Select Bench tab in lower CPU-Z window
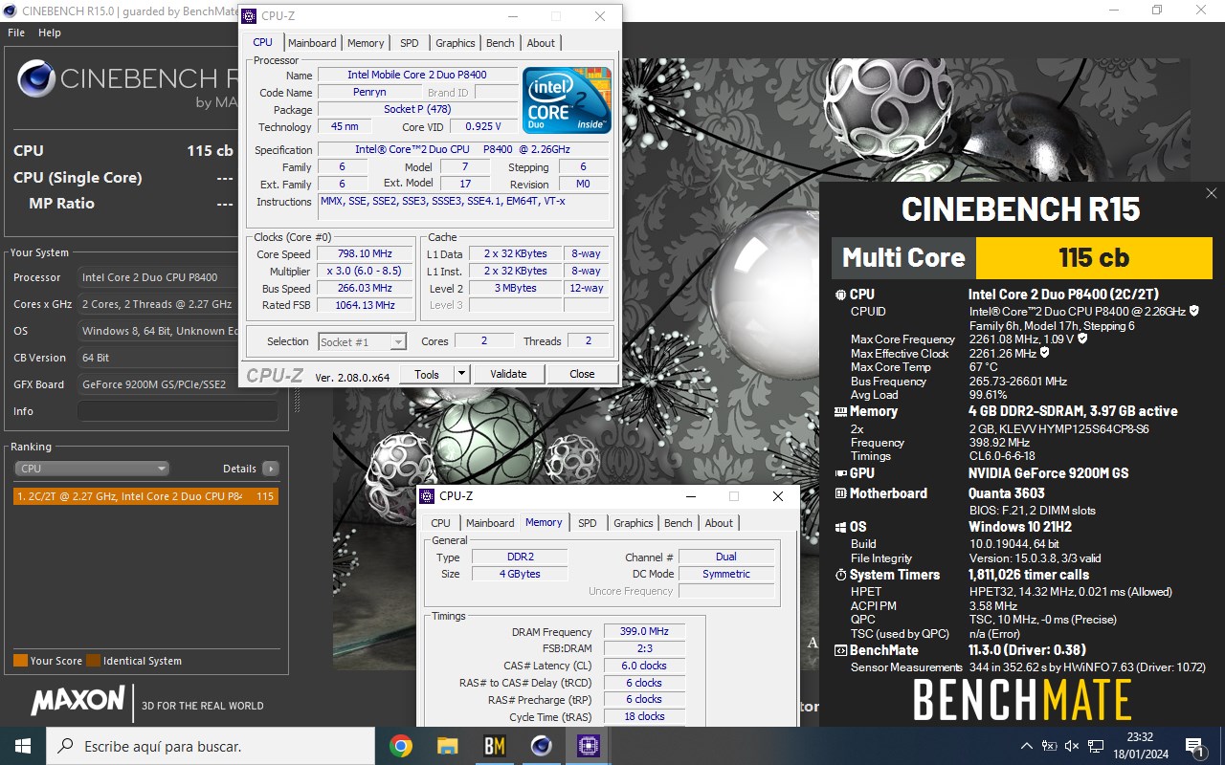This screenshot has width=1225, height=765. point(679,523)
